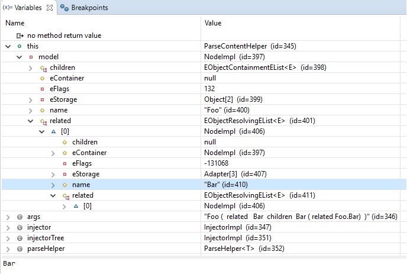
Task: Click the yellow diamond icon beside eContainer null
Action: (x=43, y=78)
